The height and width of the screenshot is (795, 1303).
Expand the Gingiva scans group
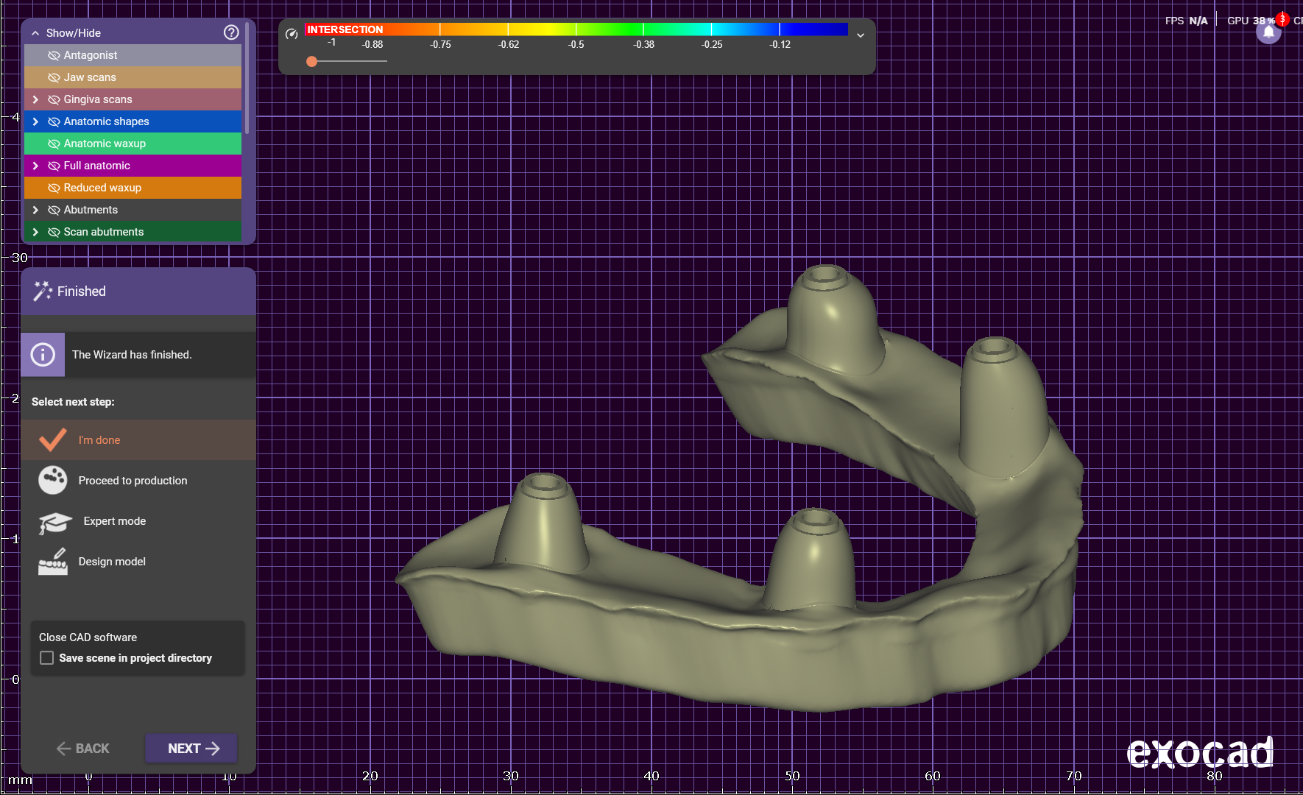35,99
